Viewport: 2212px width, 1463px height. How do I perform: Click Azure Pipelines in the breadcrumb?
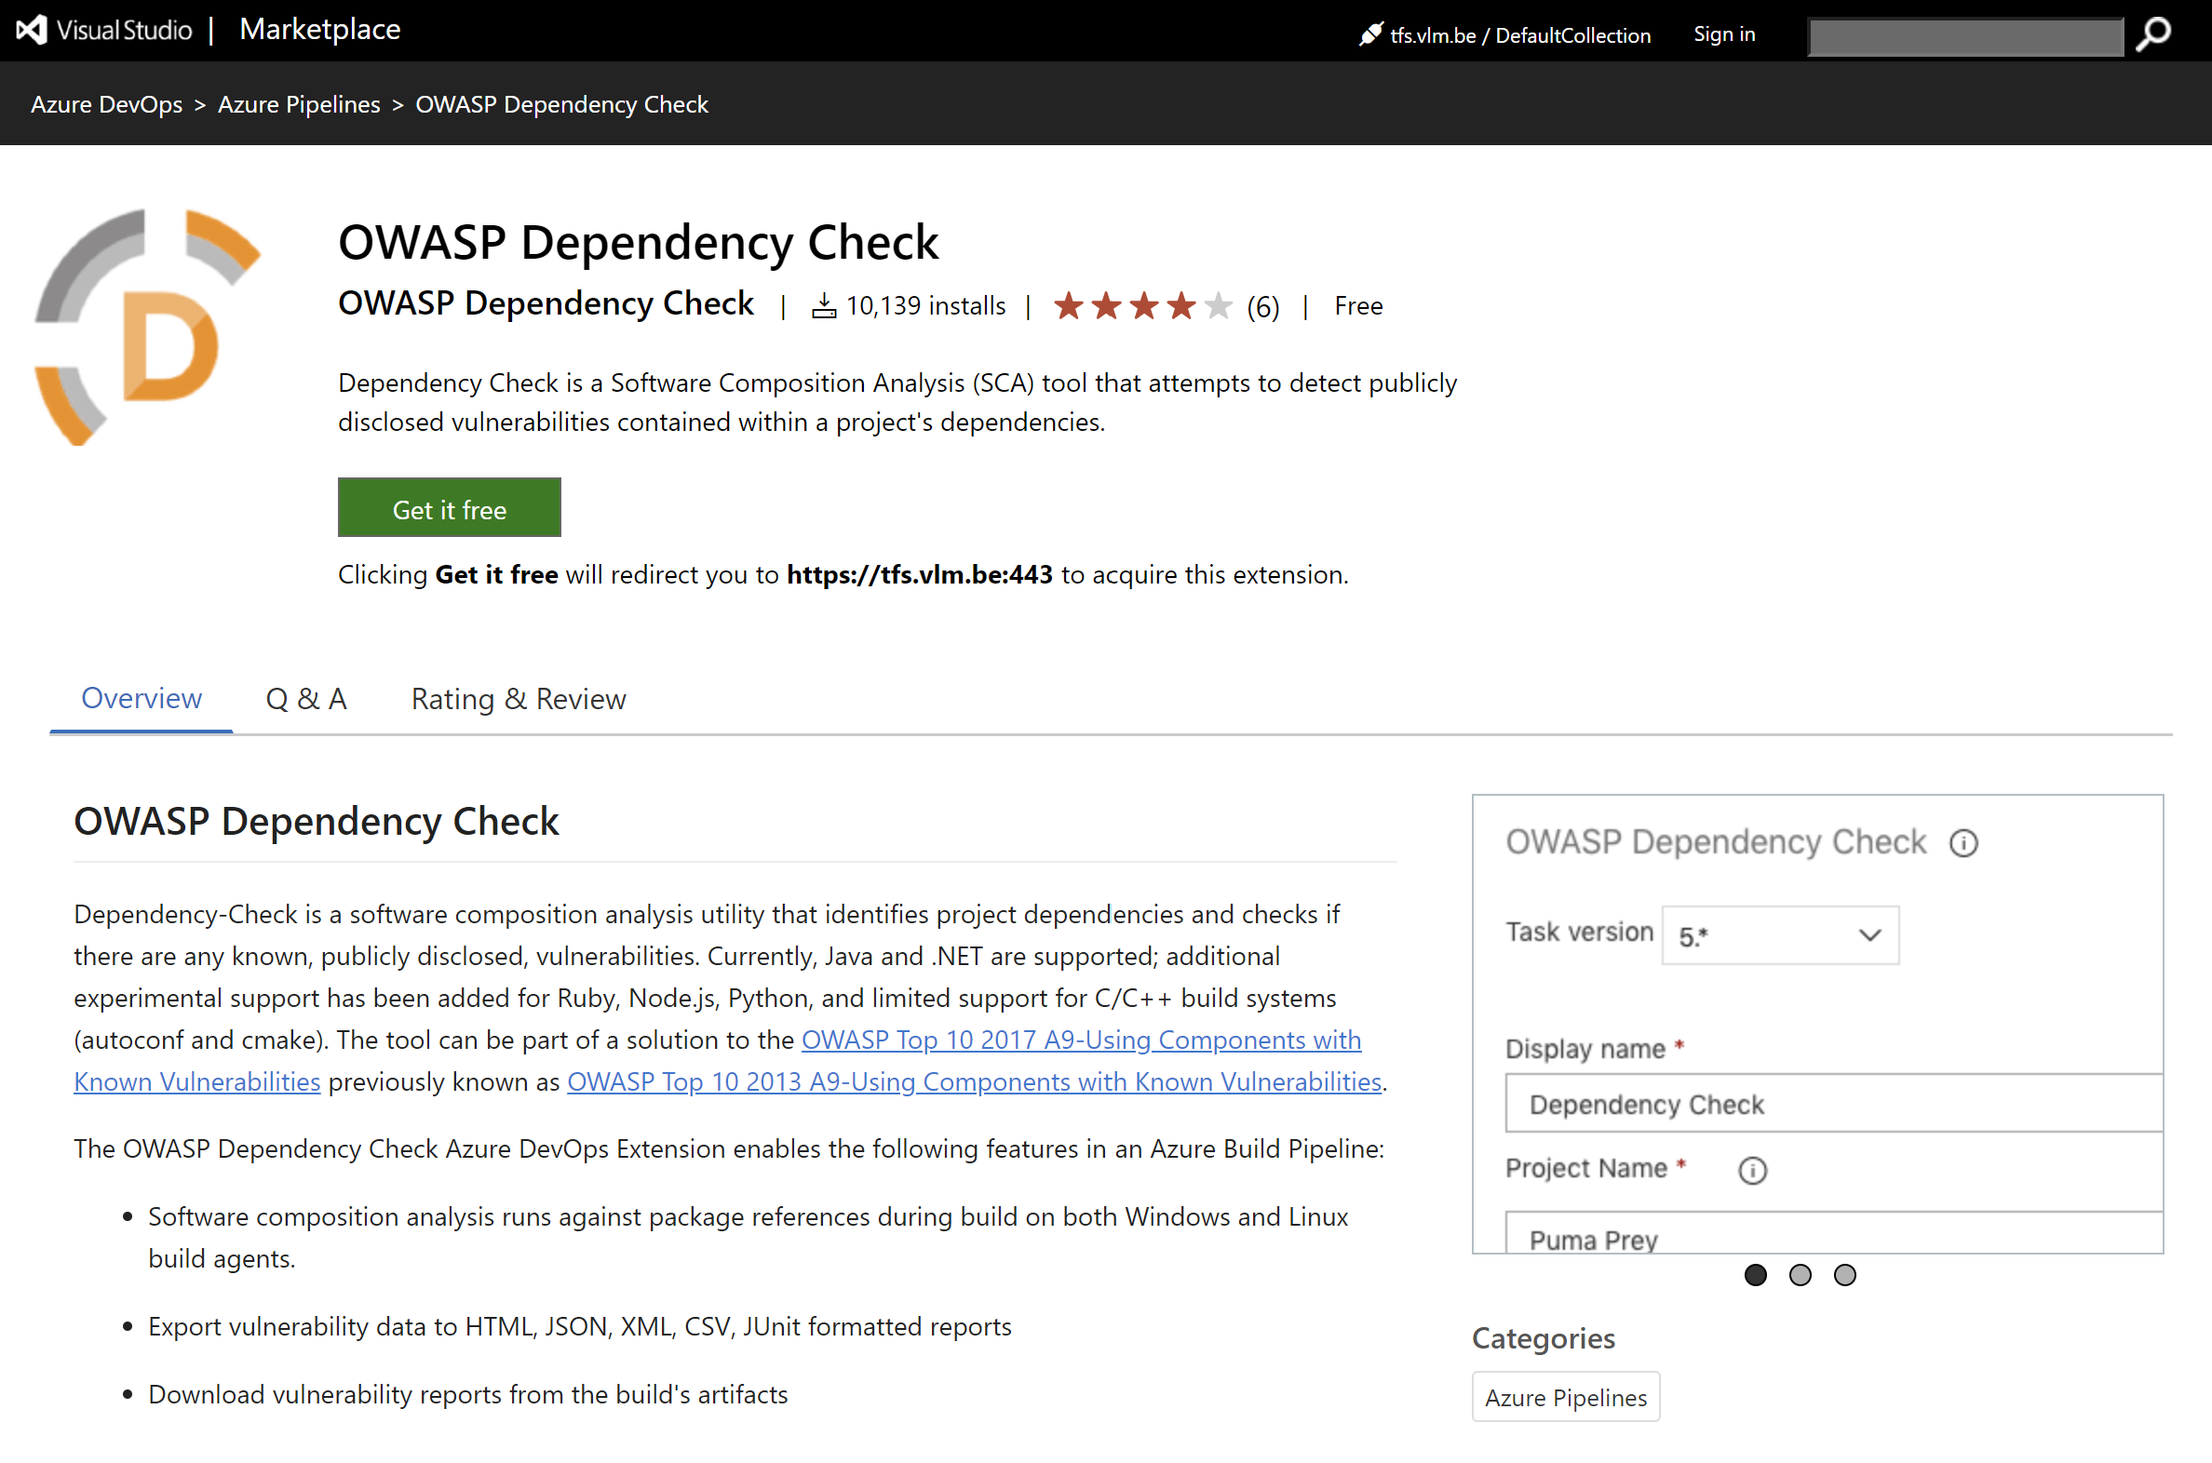tap(299, 104)
